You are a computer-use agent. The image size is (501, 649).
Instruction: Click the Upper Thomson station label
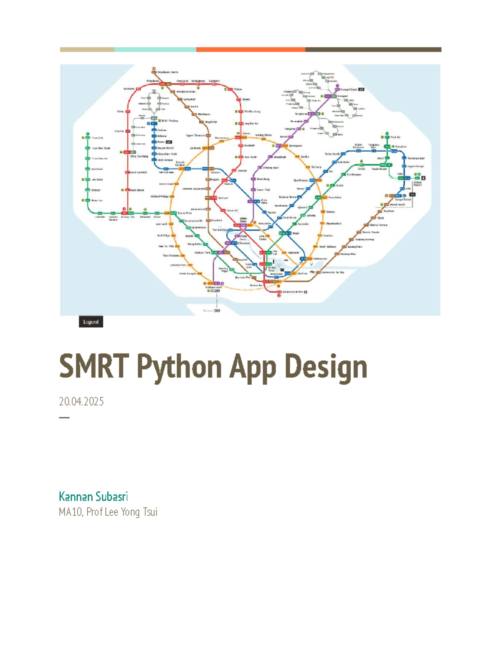pyautogui.click(x=196, y=135)
